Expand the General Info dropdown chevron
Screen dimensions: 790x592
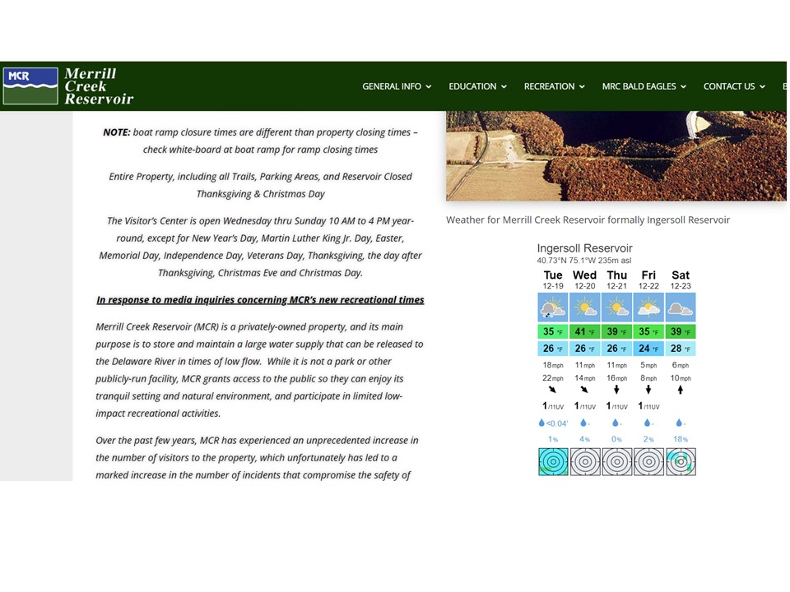point(428,86)
